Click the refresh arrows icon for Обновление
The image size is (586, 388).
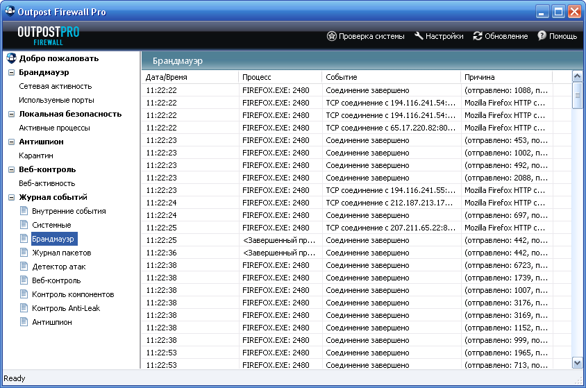478,36
